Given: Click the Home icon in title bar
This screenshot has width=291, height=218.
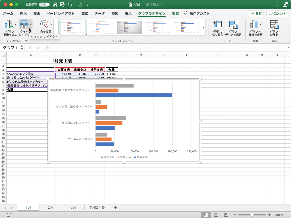Looking at the screenshot, I should coord(55,5).
